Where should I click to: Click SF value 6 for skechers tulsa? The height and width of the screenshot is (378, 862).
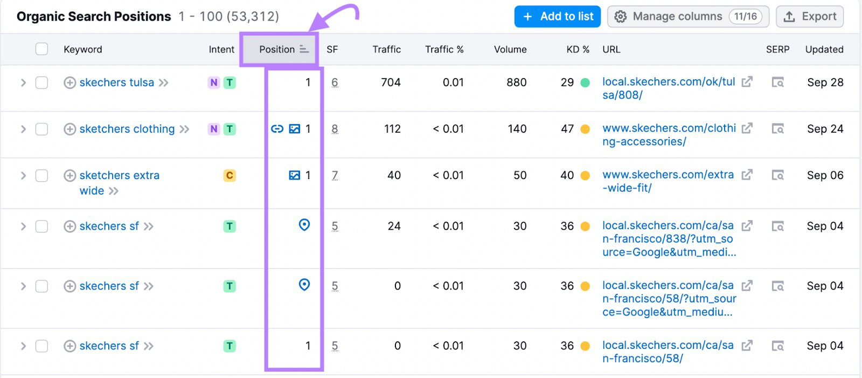(x=335, y=83)
